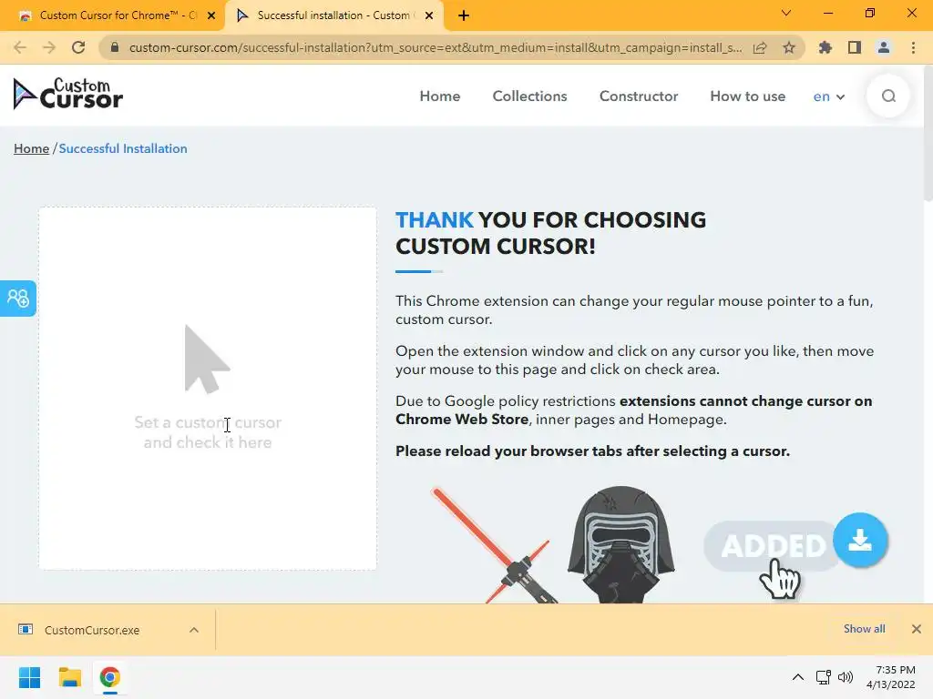Open File Explorer from taskbar
Viewport: 933px width, 699px height.
click(x=69, y=677)
